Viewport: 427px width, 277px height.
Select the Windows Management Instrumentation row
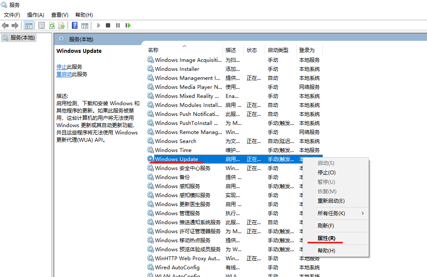[x=235, y=78]
